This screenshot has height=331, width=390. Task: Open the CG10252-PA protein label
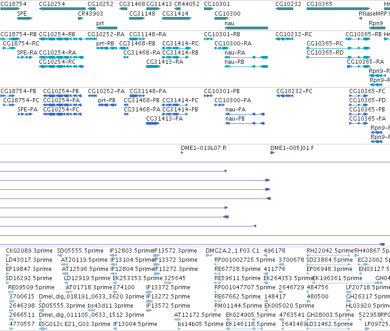(x=106, y=91)
